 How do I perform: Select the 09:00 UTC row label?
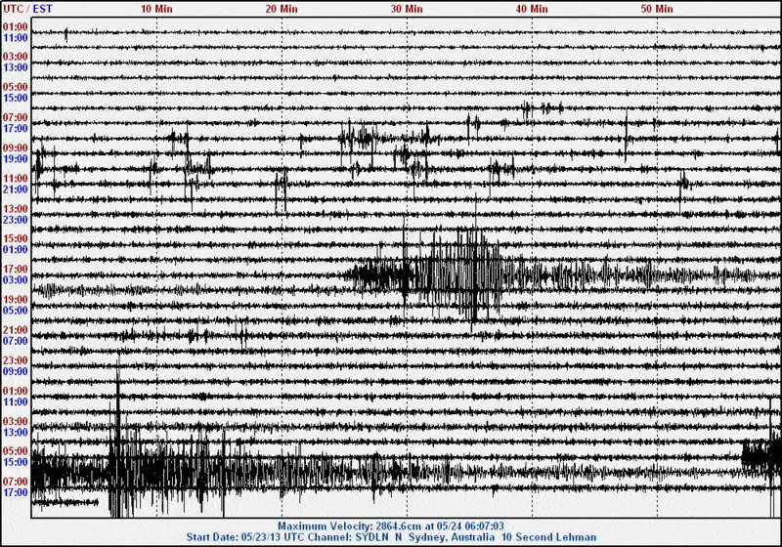point(15,147)
